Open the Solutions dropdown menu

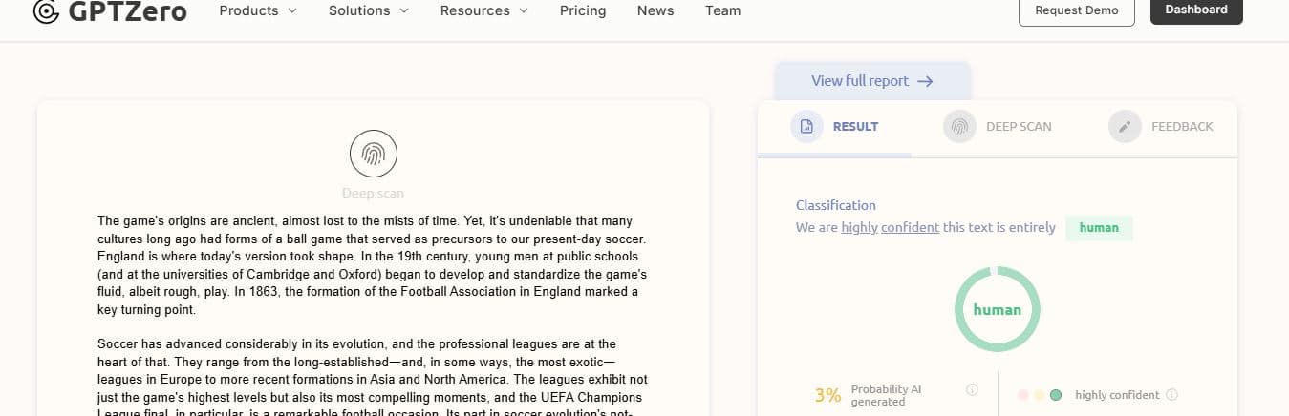point(368,10)
